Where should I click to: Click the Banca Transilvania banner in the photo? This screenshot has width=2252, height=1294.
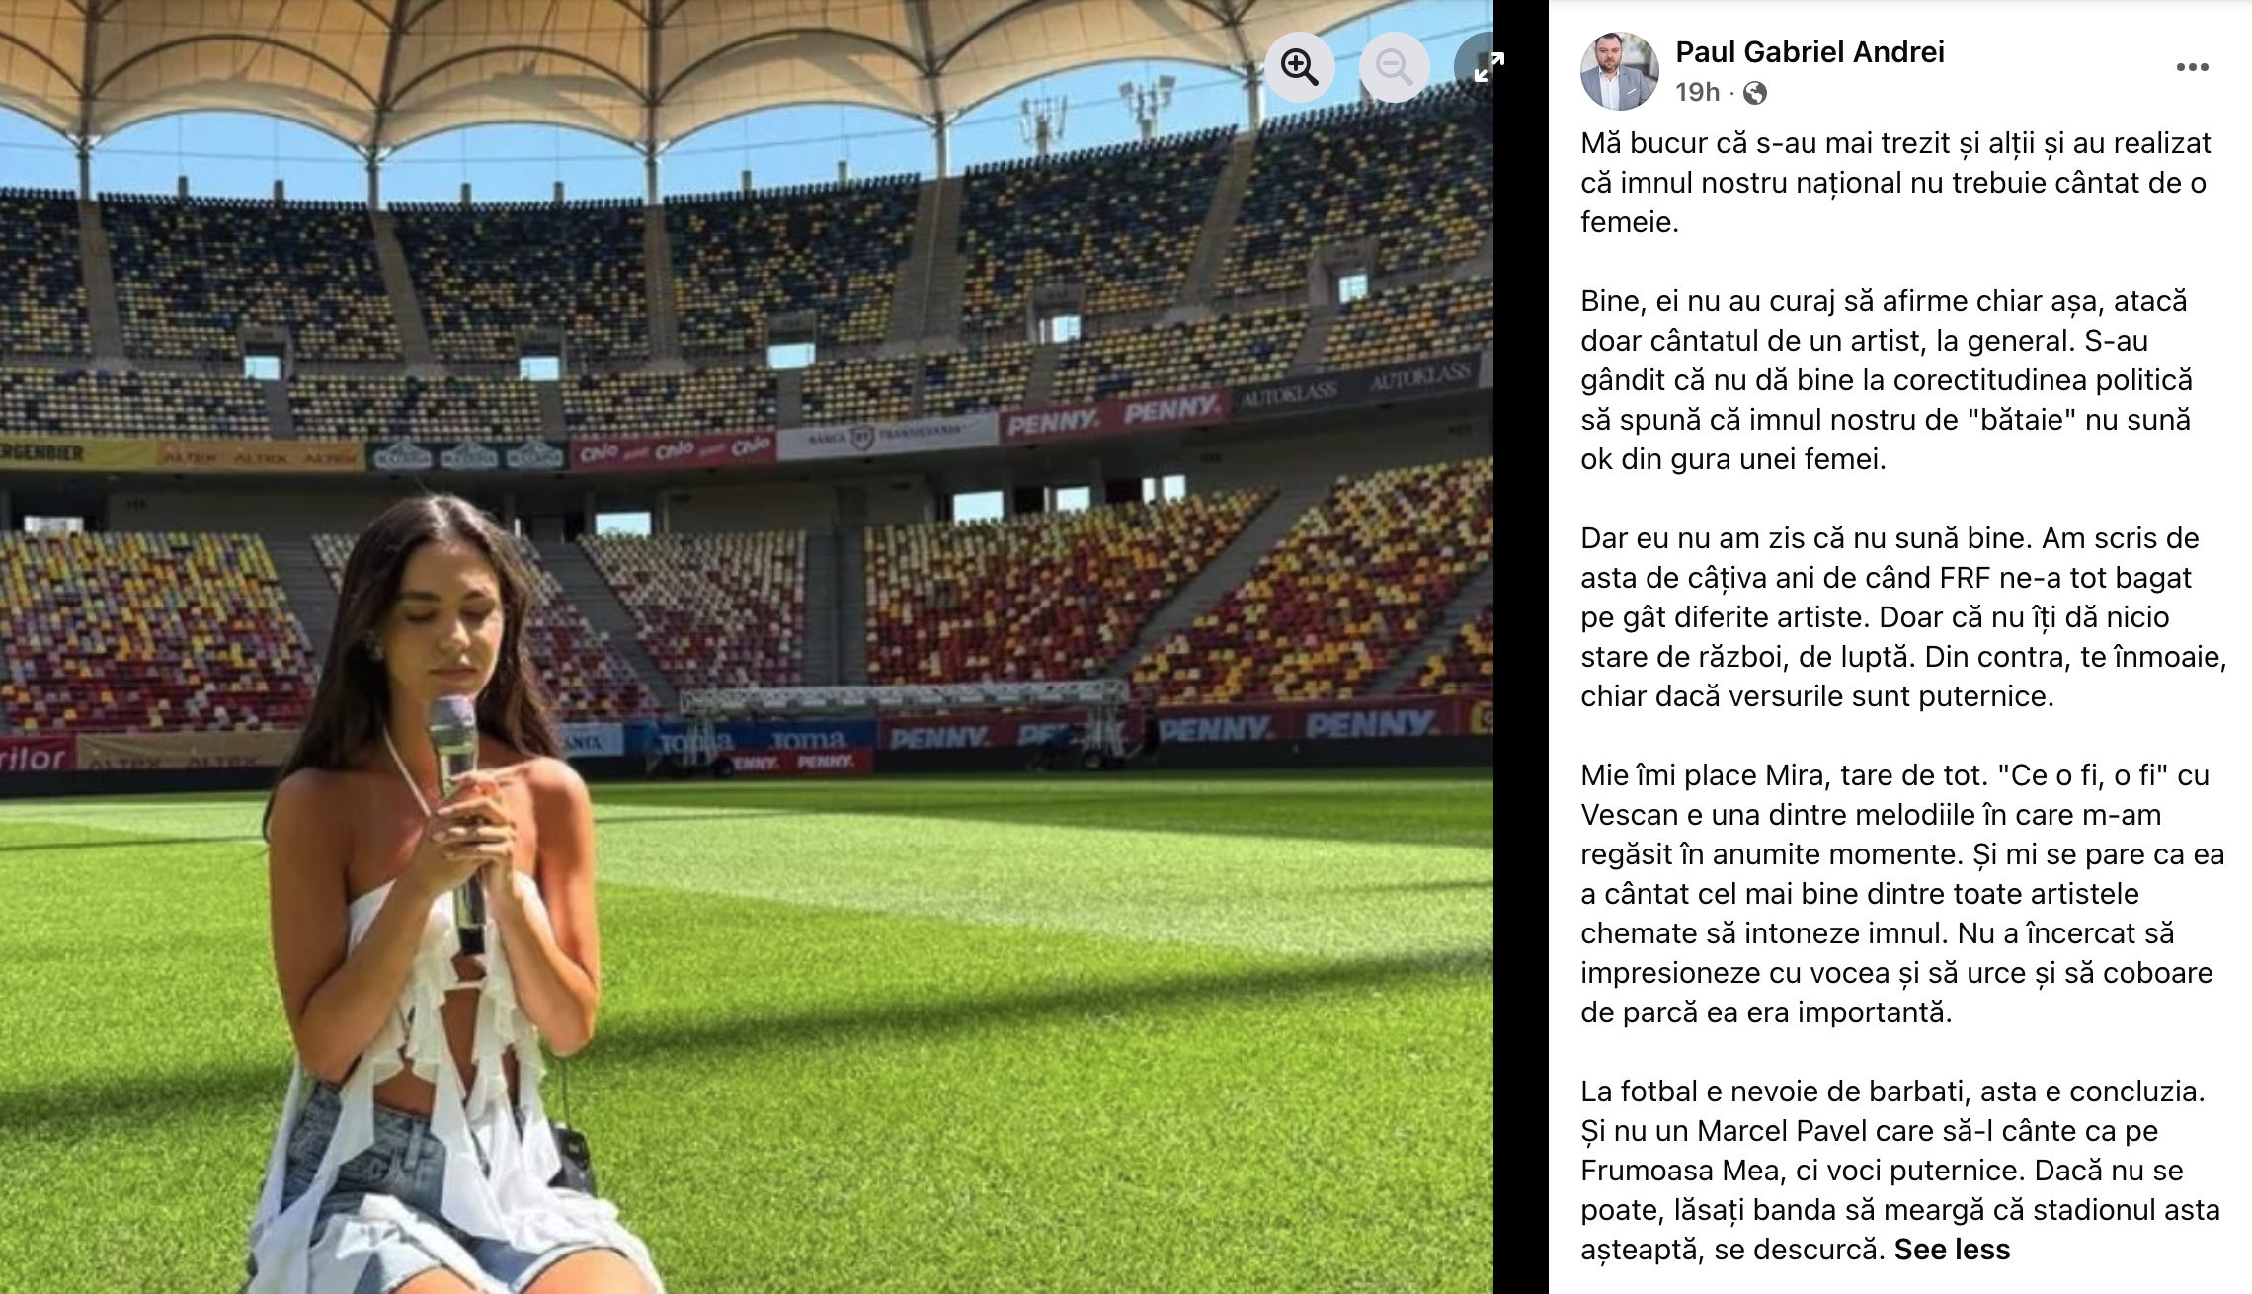click(x=887, y=436)
